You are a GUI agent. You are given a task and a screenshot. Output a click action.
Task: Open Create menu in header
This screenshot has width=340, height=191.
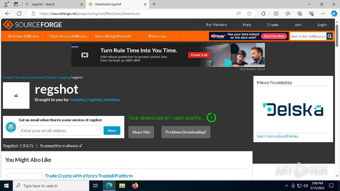[273, 25]
